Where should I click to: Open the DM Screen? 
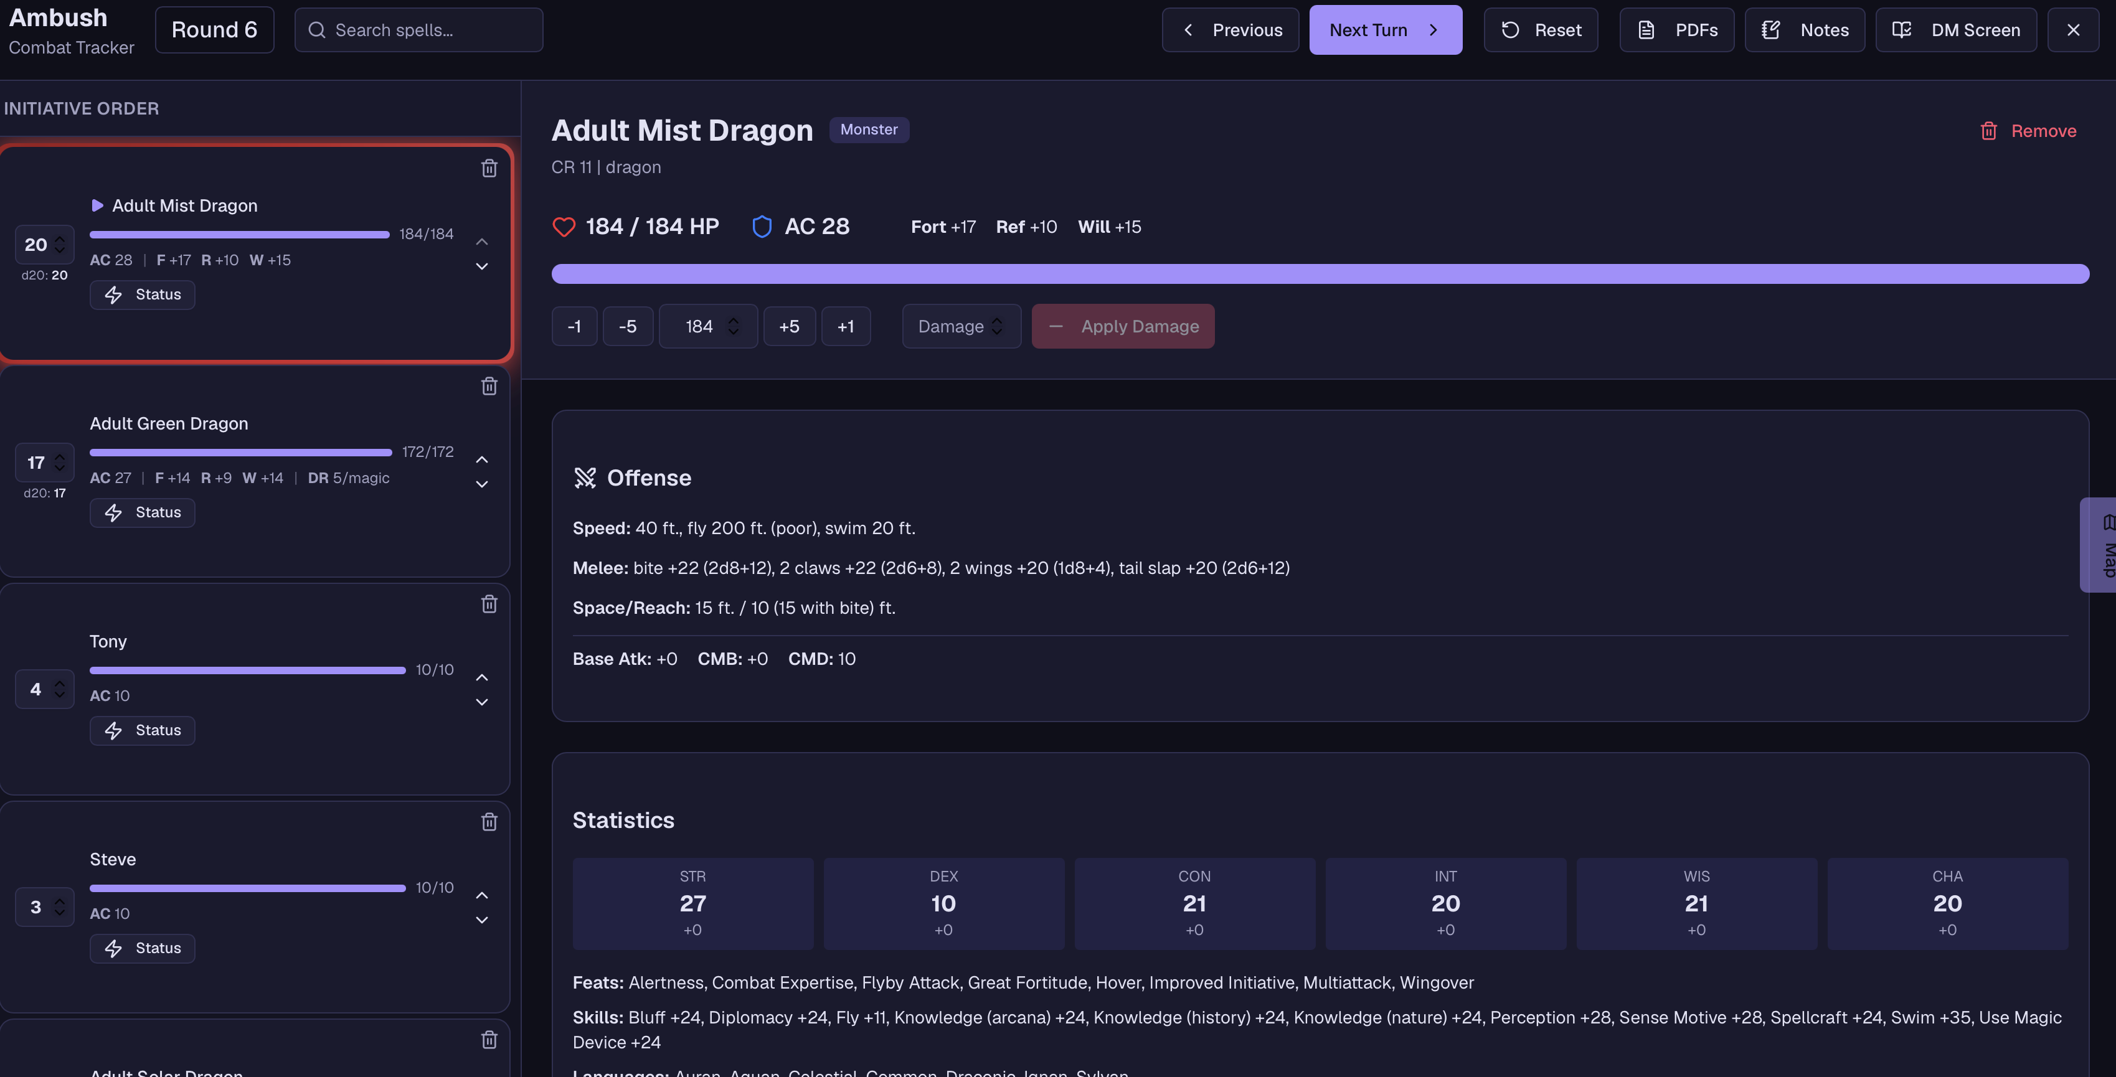[1956, 31]
